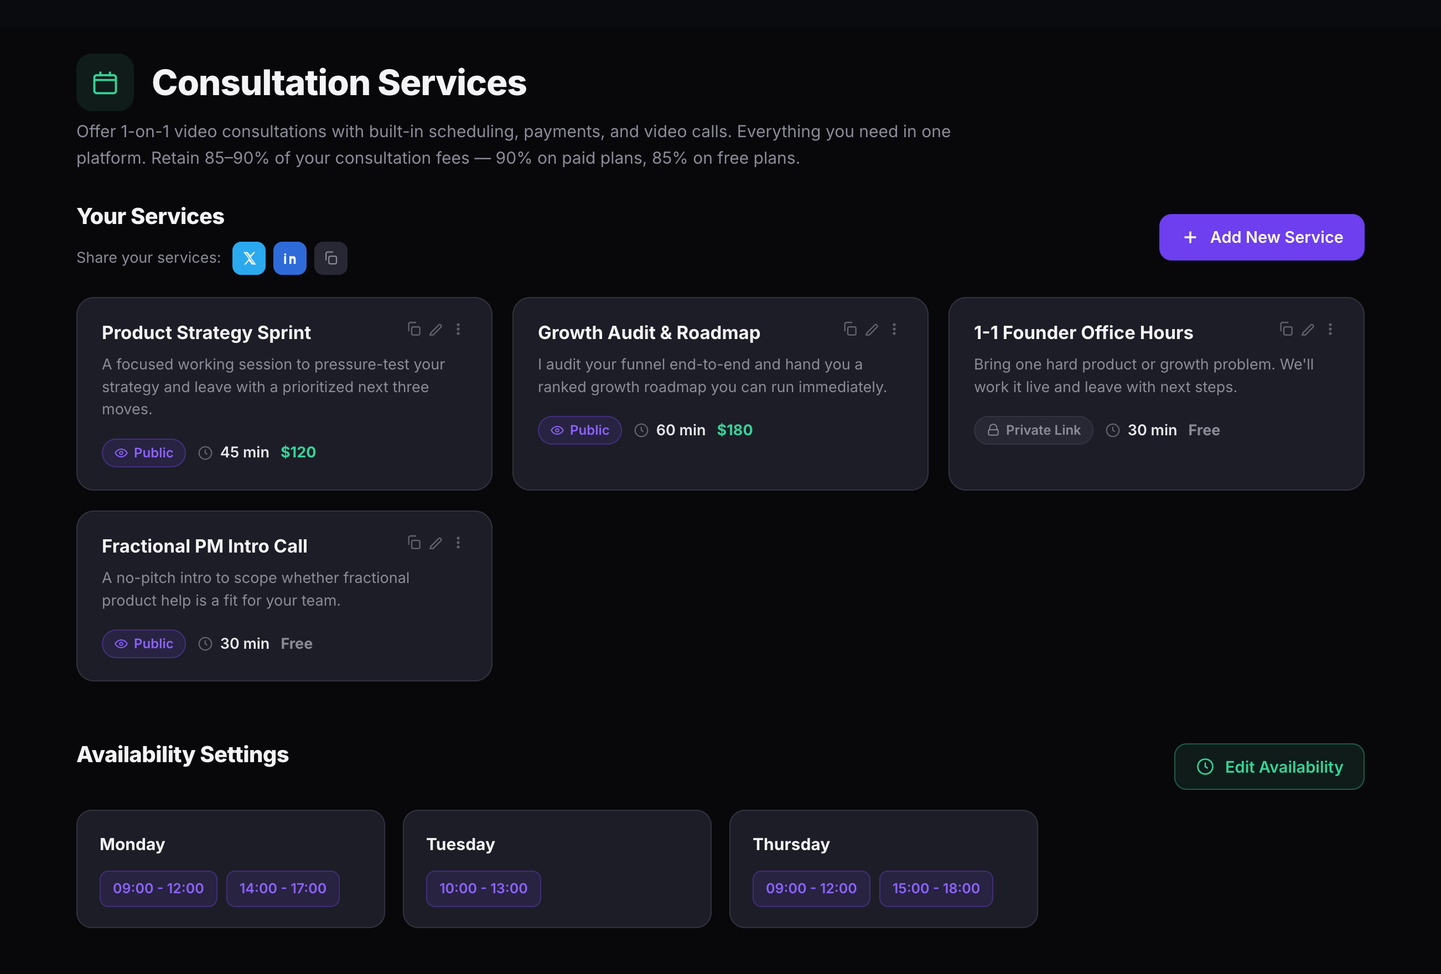This screenshot has width=1441, height=974.
Task: Click Add New Service button
Action: click(x=1261, y=237)
